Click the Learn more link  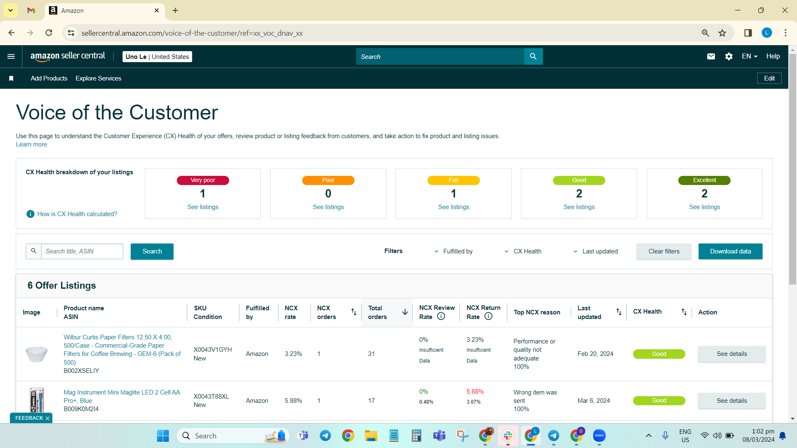coord(32,144)
